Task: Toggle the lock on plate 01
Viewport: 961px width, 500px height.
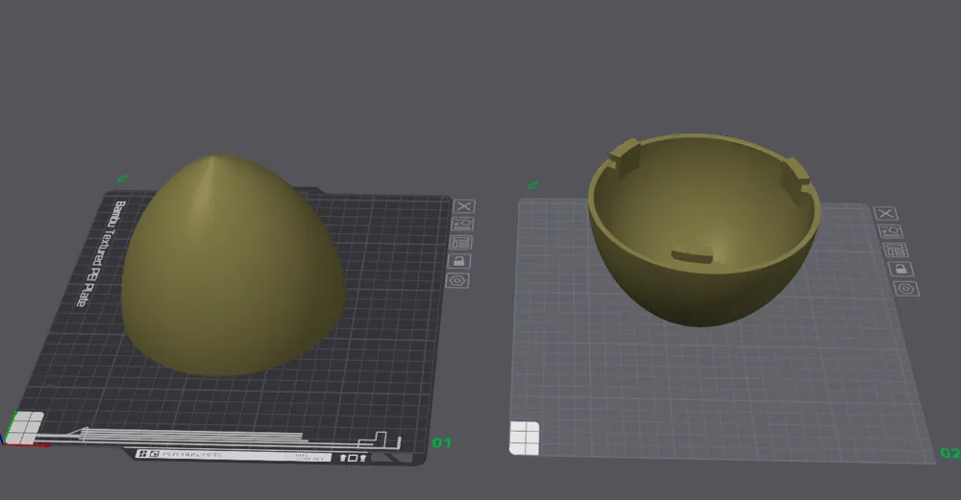Action: (459, 261)
